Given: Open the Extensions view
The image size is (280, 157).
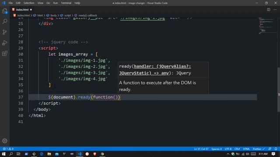Looking at the screenshot, I should [x=5, y=53].
